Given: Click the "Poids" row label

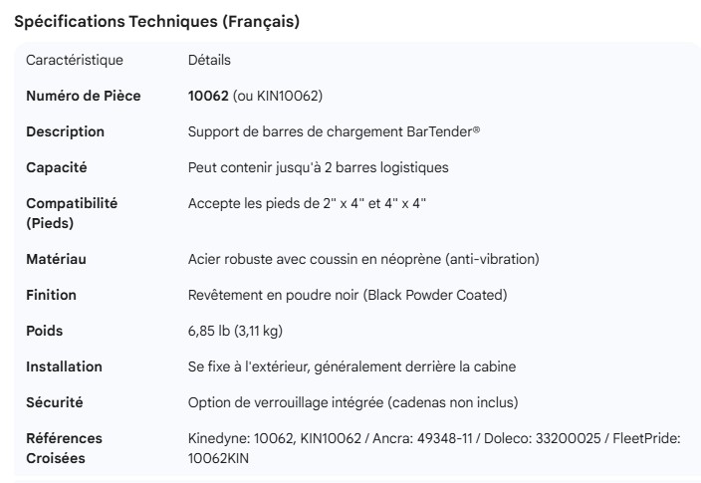Looking at the screenshot, I should click(x=44, y=331).
